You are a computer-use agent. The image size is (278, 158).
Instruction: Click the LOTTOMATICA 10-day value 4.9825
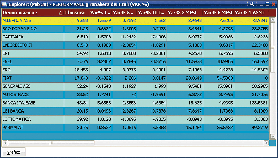click(159, 120)
